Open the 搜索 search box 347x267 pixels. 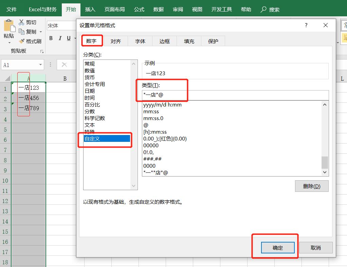270,9
